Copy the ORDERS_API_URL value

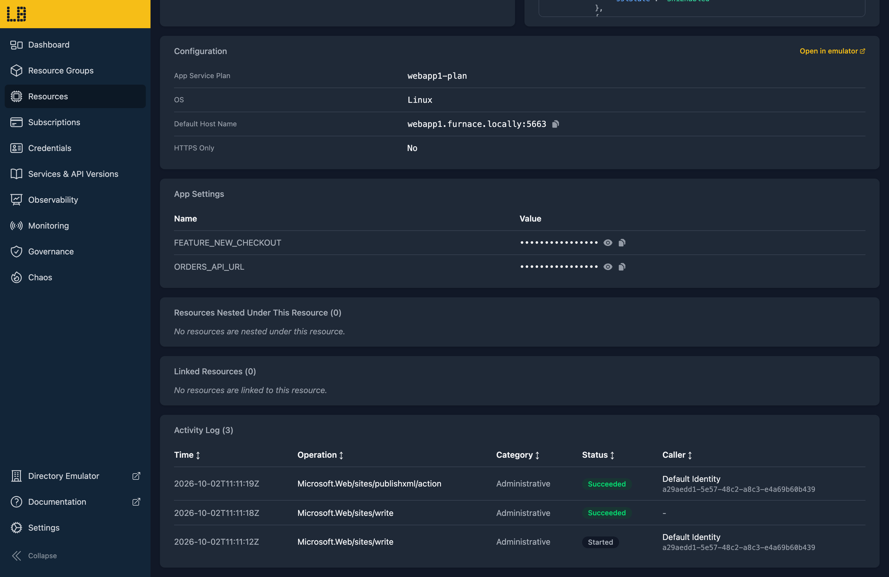point(622,267)
